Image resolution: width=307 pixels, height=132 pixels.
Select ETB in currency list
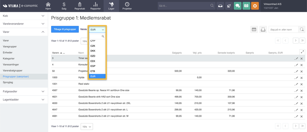(97, 71)
